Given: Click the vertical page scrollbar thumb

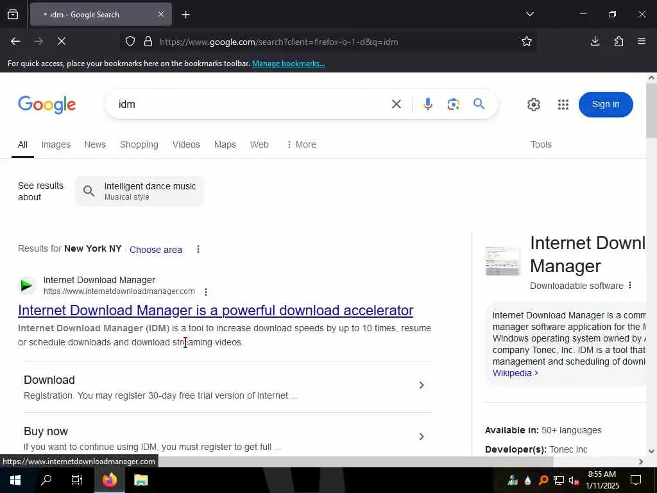Looking at the screenshot, I should [651, 110].
